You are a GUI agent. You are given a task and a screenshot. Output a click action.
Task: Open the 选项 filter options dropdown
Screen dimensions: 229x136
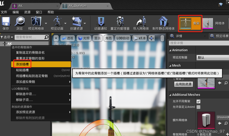tap(7, 37)
